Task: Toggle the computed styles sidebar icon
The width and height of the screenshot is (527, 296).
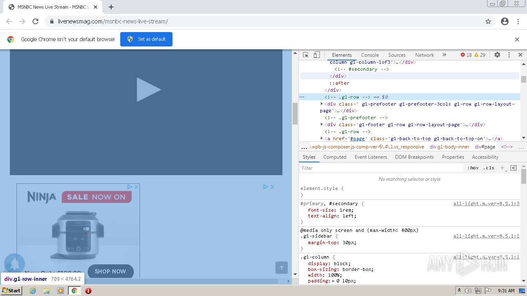Action: (513, 168)
